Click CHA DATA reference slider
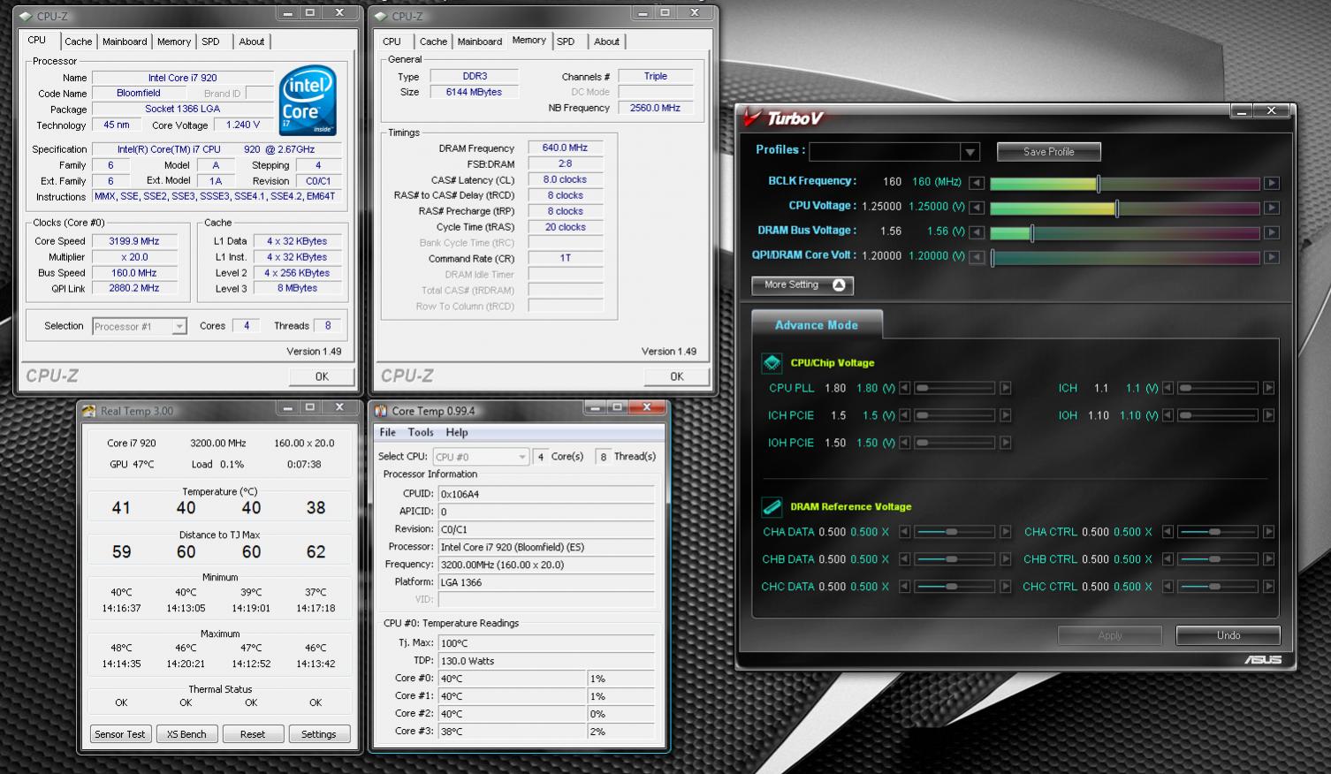Screen dimensions: 1331x774 pos(955,532)
